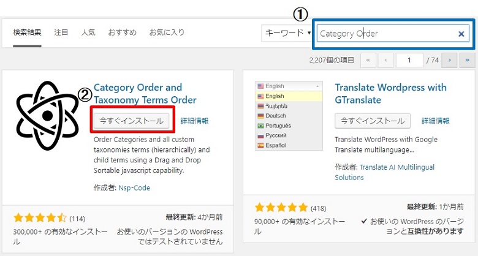Clear the search field with X icon
Image resolution: width=478 pixels, height=256 pixels.
pyautogui.click(x=461, y=34)
